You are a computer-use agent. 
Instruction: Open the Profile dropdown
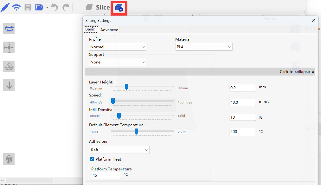point(117,47)
